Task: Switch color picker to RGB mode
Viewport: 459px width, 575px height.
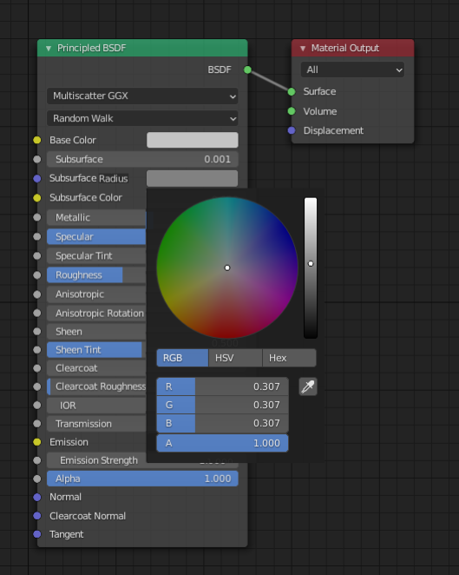Action: tap(182, 358)
